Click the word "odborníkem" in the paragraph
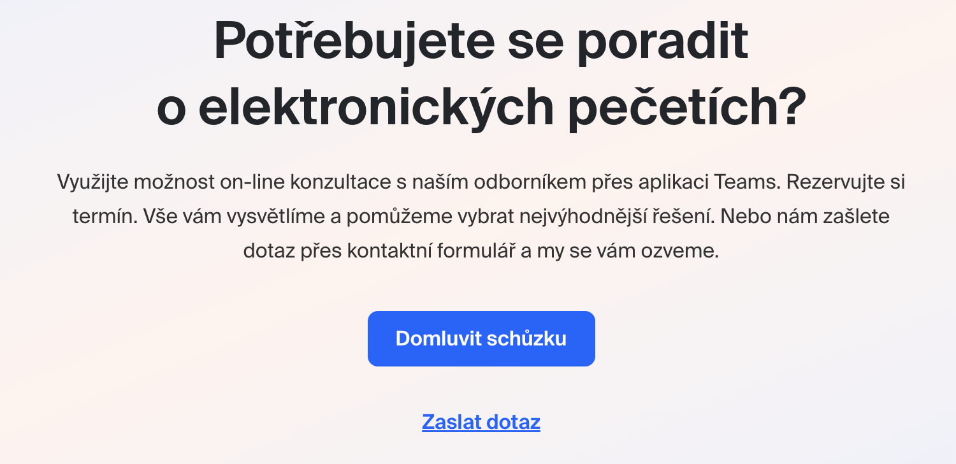This screenshot has width=956, height=464. (531, 182)
